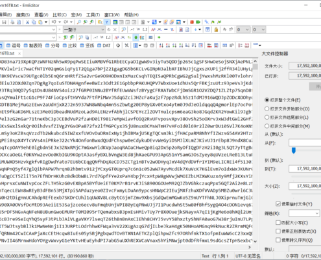Image resolution: width=321 pixels, height=260 pixels.
Task: Click the 从(F) input field
Action: click(x=305, y=143)
